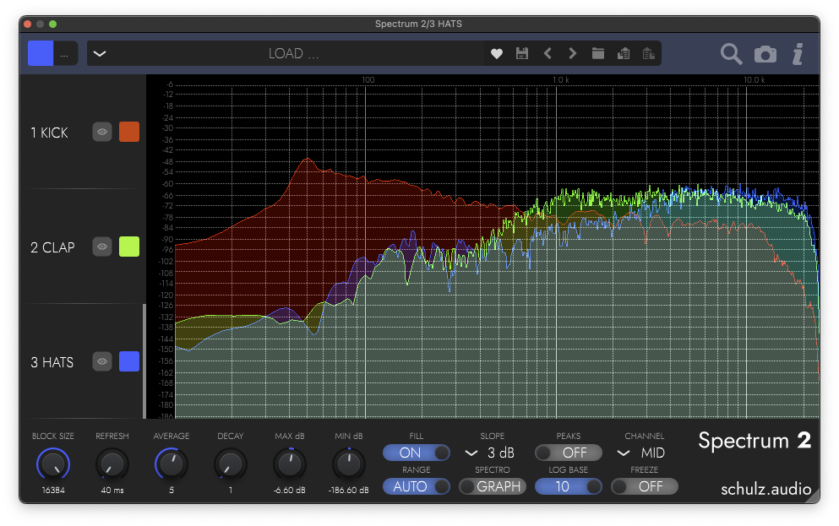Click the ellipsis button beside blue swatch

pos(65,53)
